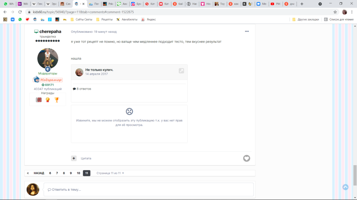Image resolution: width=357 pixels, height=200 pixels.
Task: Open the three-dots post options menu
Action: [x=247, y=32]
